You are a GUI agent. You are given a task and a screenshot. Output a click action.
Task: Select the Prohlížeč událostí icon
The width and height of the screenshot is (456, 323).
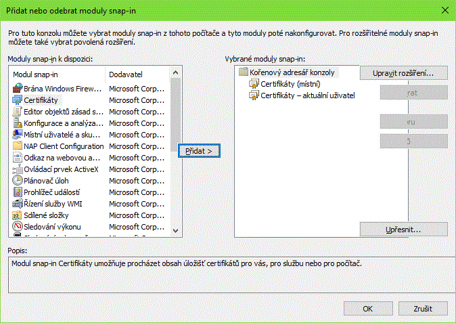pos(18,192)
